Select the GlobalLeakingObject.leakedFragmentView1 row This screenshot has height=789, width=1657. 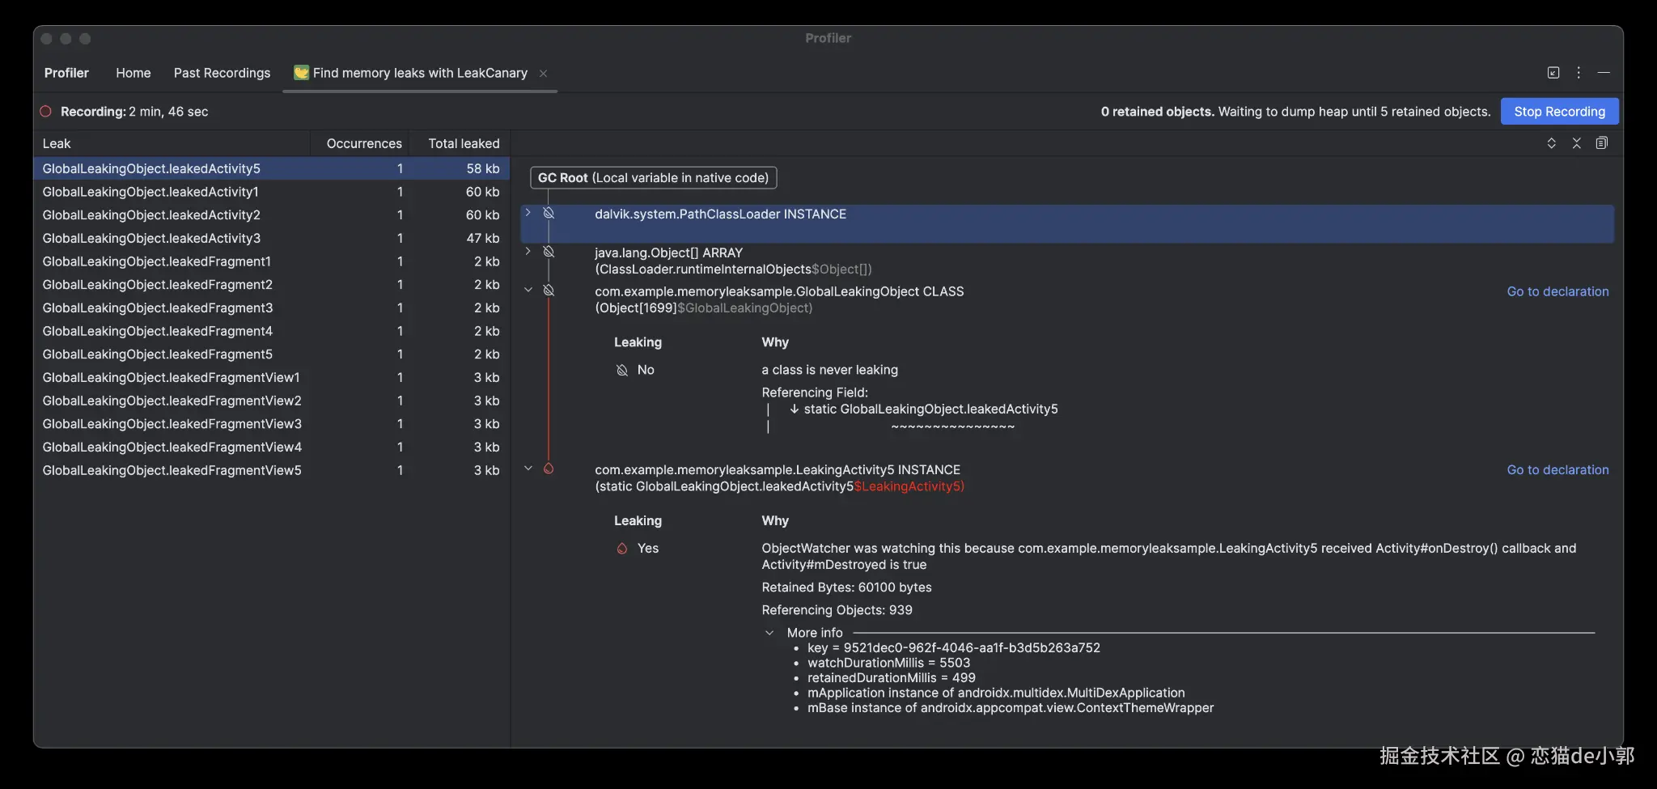click(272, 377)
